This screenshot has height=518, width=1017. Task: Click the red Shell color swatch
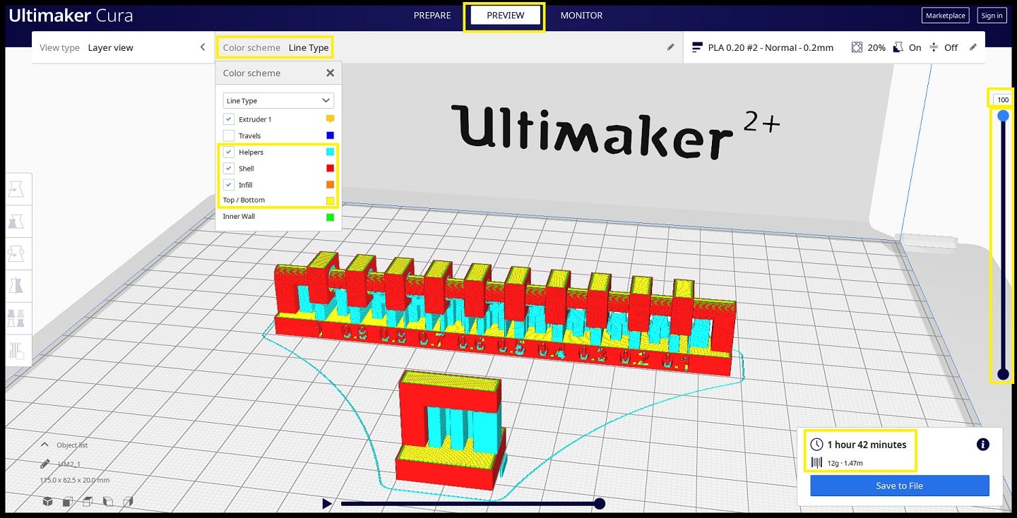point(330,168)
